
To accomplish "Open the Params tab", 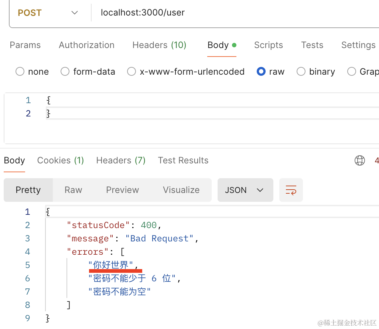I will tap(25, 45).
